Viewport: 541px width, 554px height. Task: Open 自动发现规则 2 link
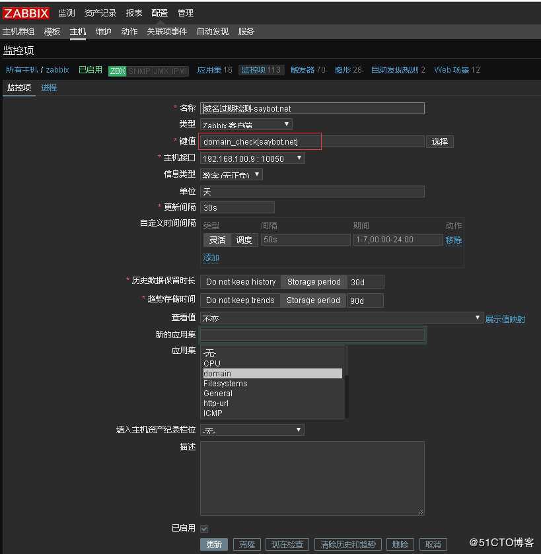(398, 70)
